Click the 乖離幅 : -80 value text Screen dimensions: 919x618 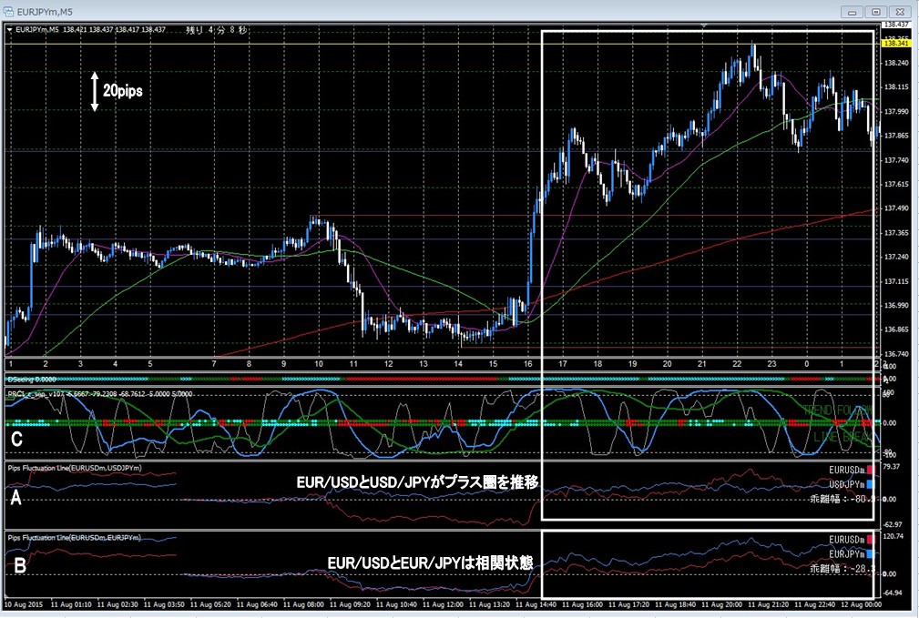coord(842,499)
